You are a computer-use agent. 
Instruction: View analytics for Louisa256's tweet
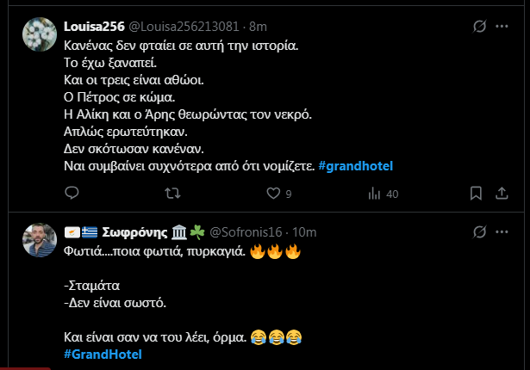click(373, 194)
